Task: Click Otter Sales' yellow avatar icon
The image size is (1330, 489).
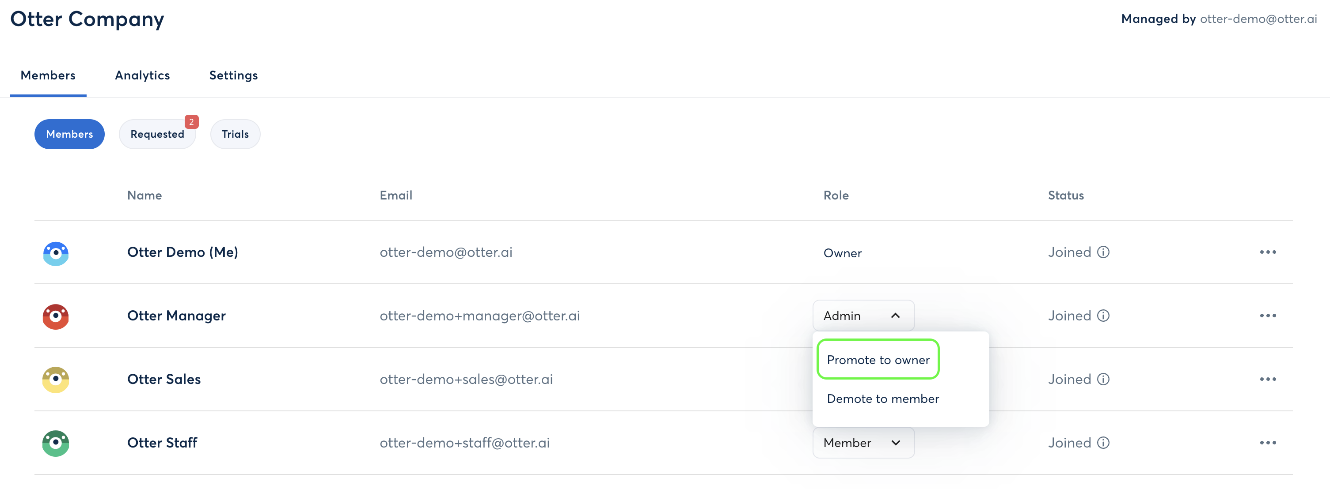Action: coord(56,380)
